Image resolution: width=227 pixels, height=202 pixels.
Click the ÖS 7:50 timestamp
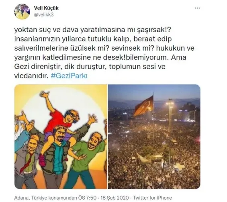(x=87, y=198)
